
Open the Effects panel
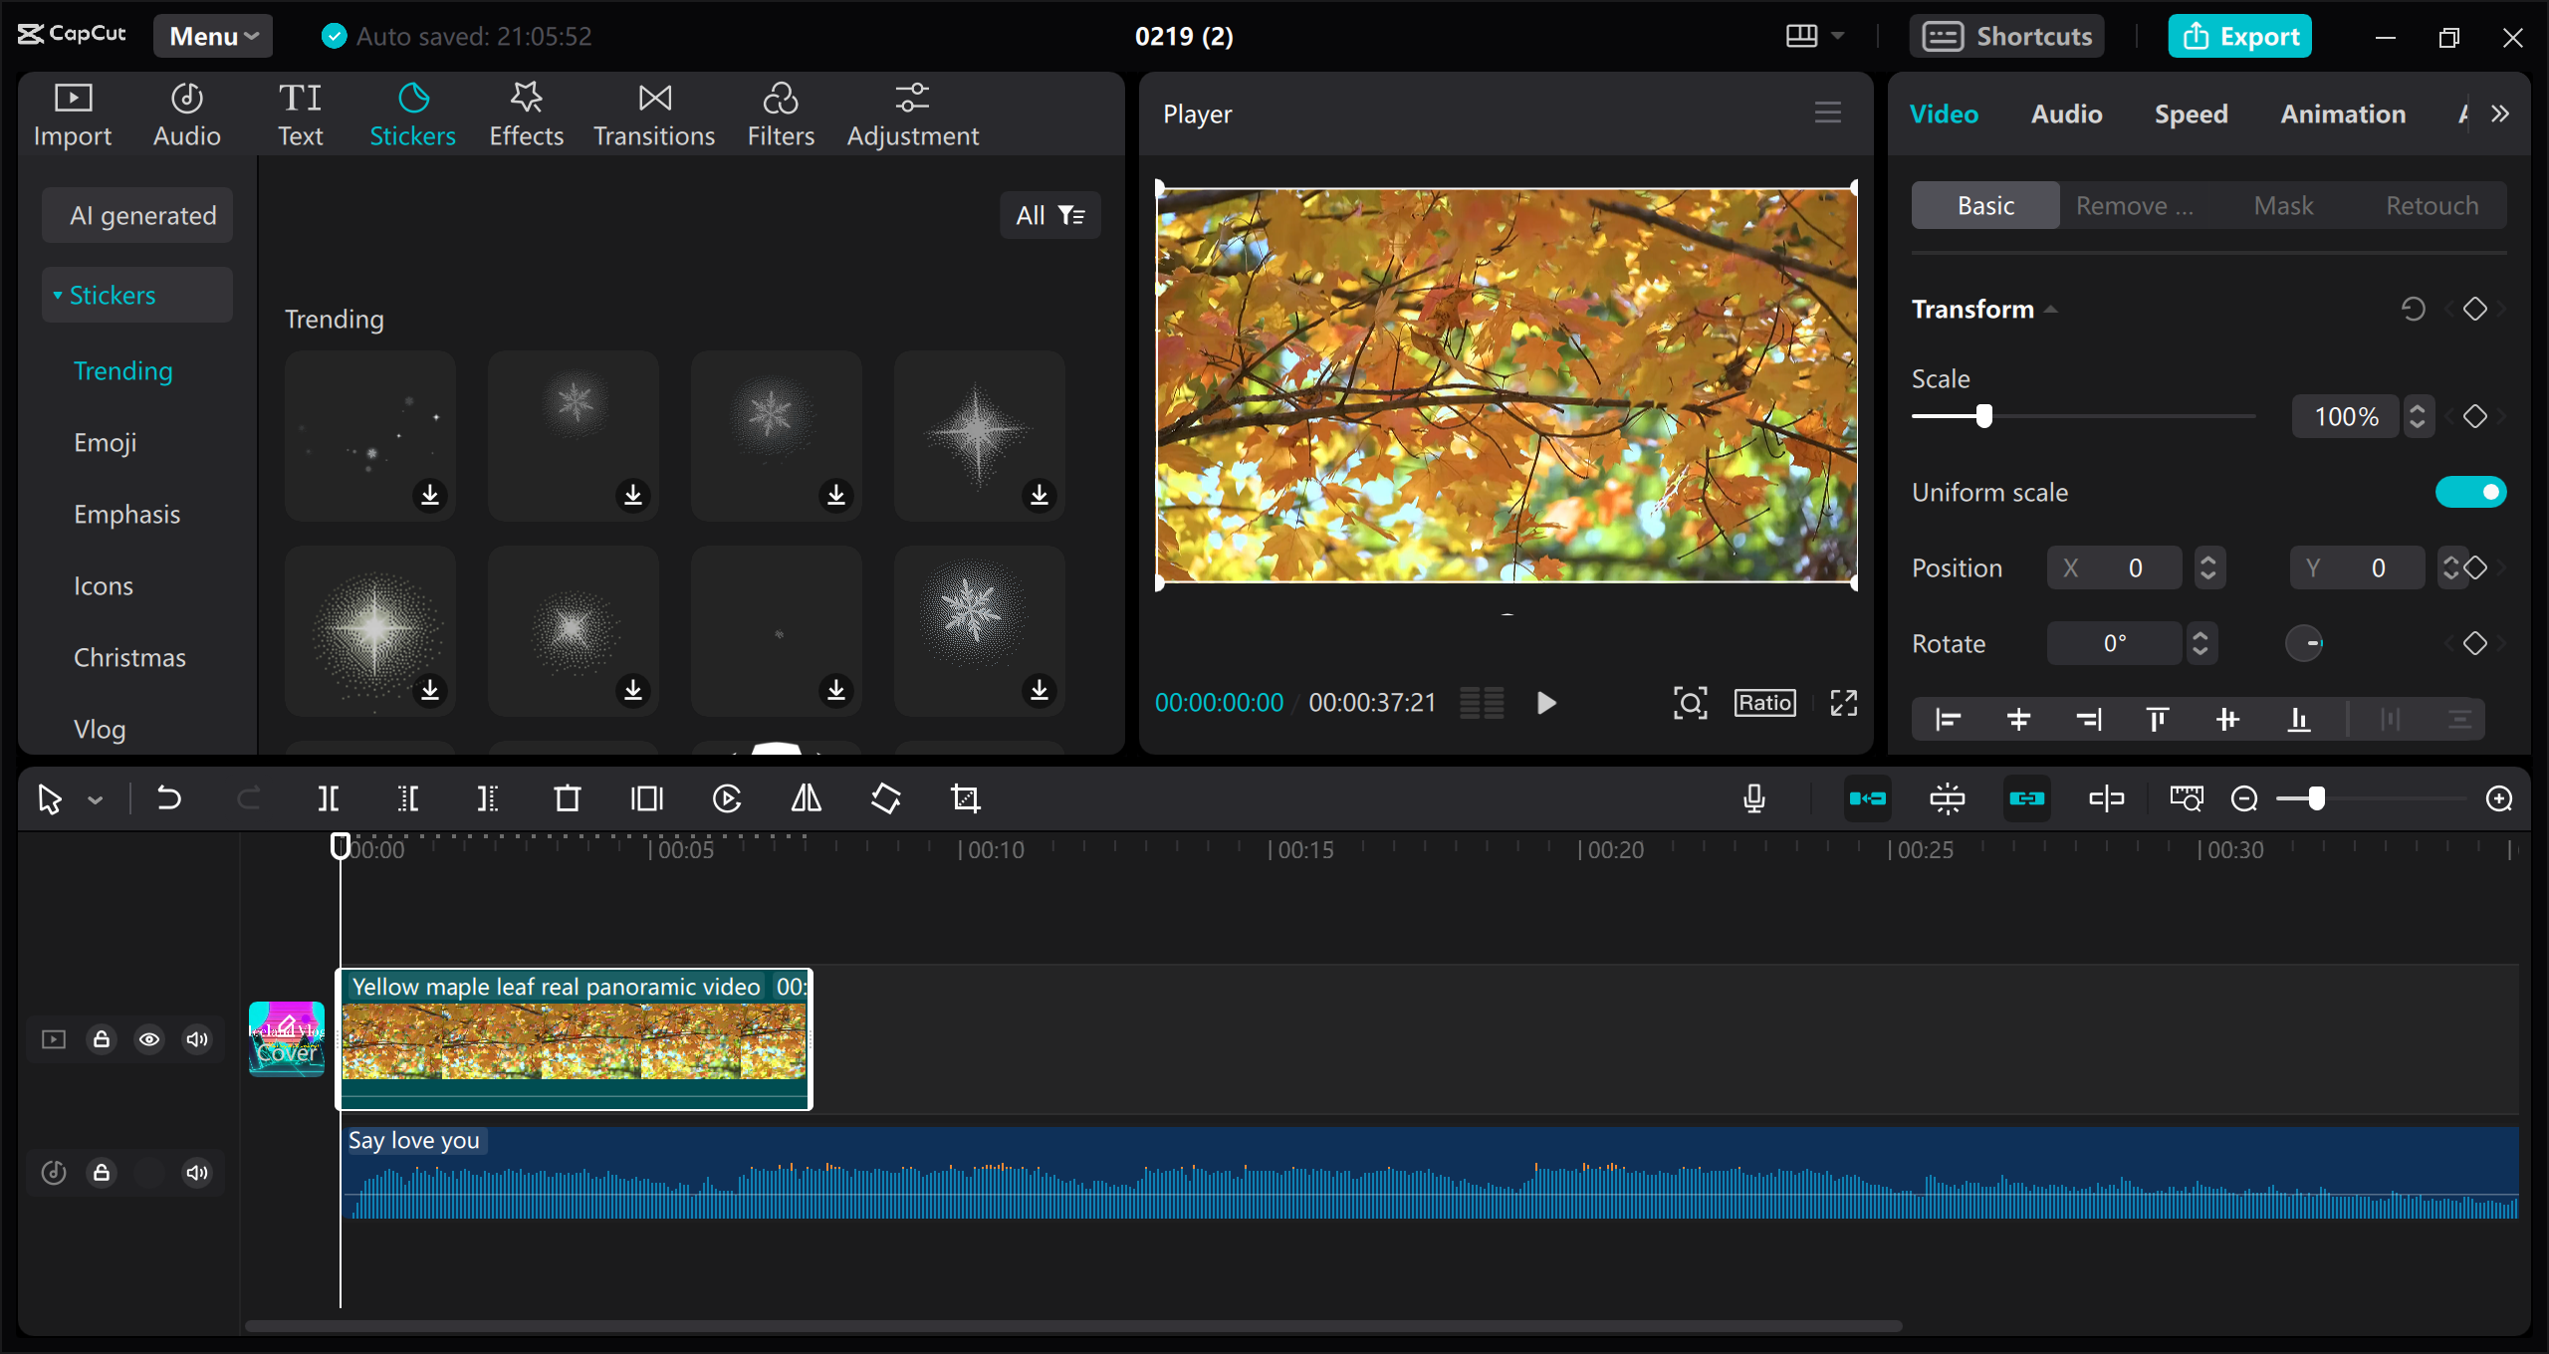[526, 113]
